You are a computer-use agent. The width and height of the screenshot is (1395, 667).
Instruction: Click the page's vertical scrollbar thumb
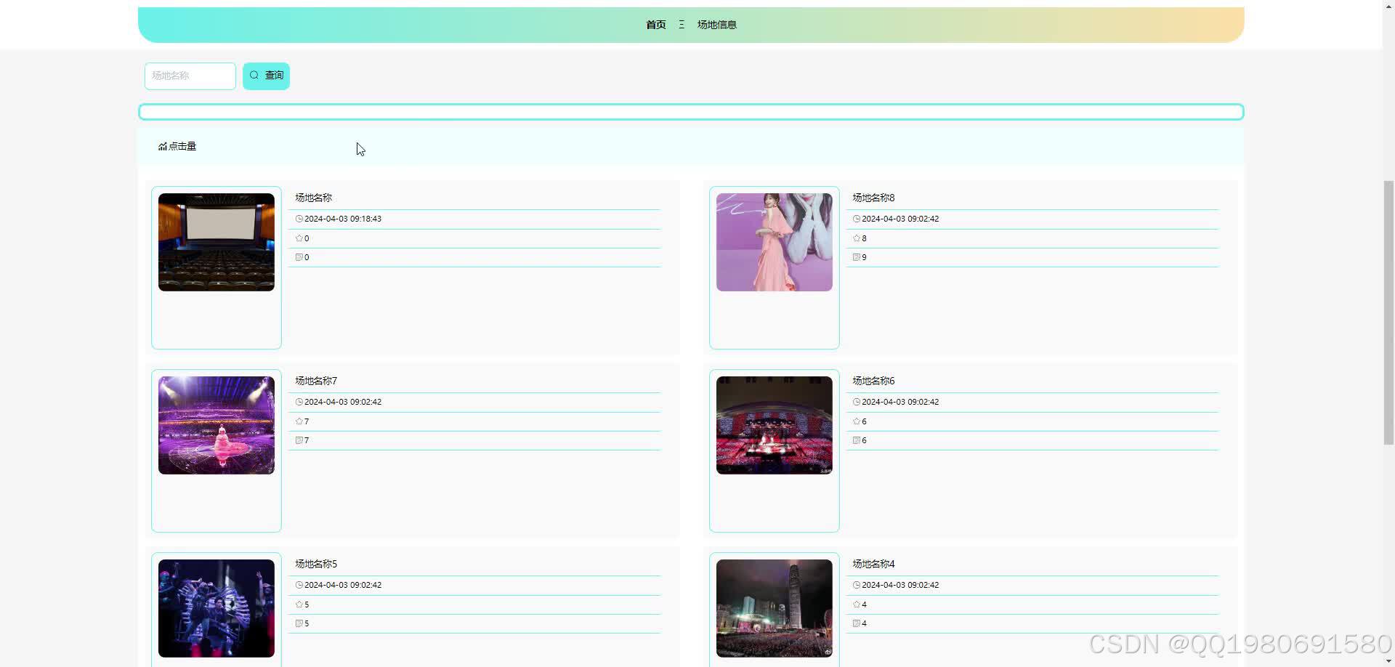pos(1388,312)
